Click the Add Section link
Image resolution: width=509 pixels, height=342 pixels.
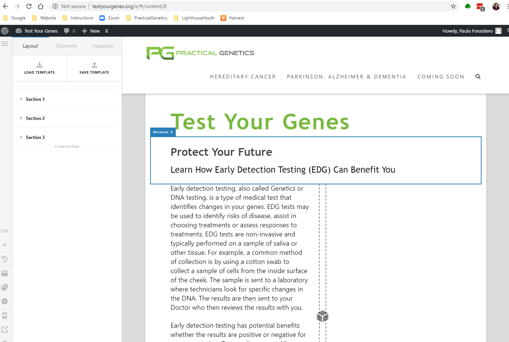(x=67, y=147)
